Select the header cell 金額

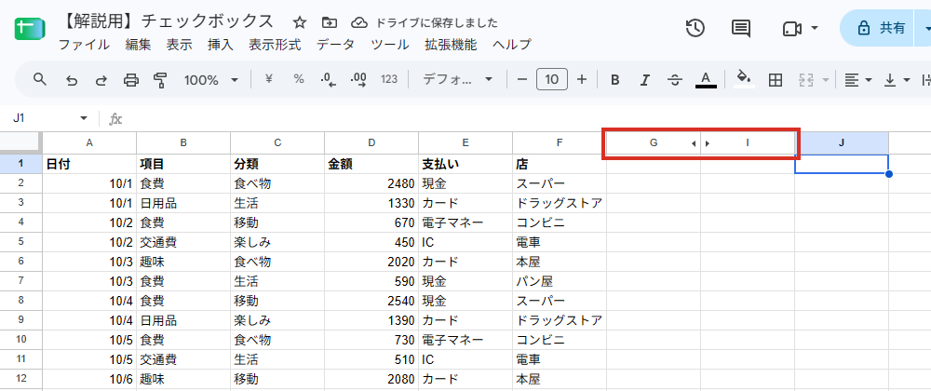pyautogui.click(x=371, y=165)
